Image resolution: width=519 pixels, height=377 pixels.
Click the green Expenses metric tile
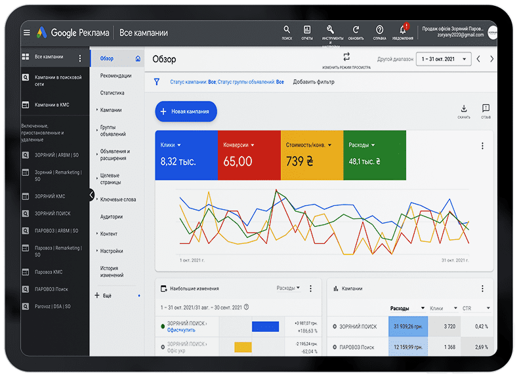coord(374,155)
